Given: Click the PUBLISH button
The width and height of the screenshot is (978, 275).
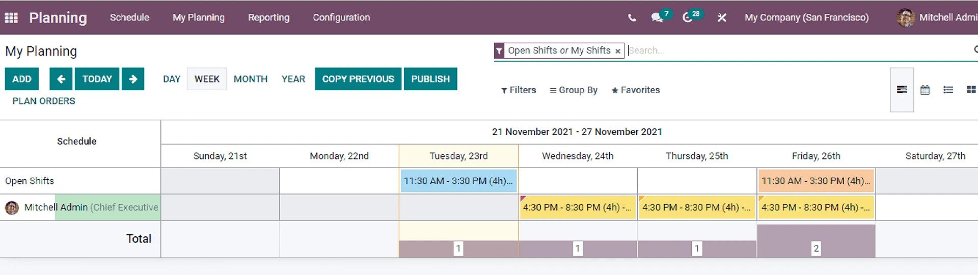Looking at the screenshot, I should pyautogui.click(x=430, y=79).
